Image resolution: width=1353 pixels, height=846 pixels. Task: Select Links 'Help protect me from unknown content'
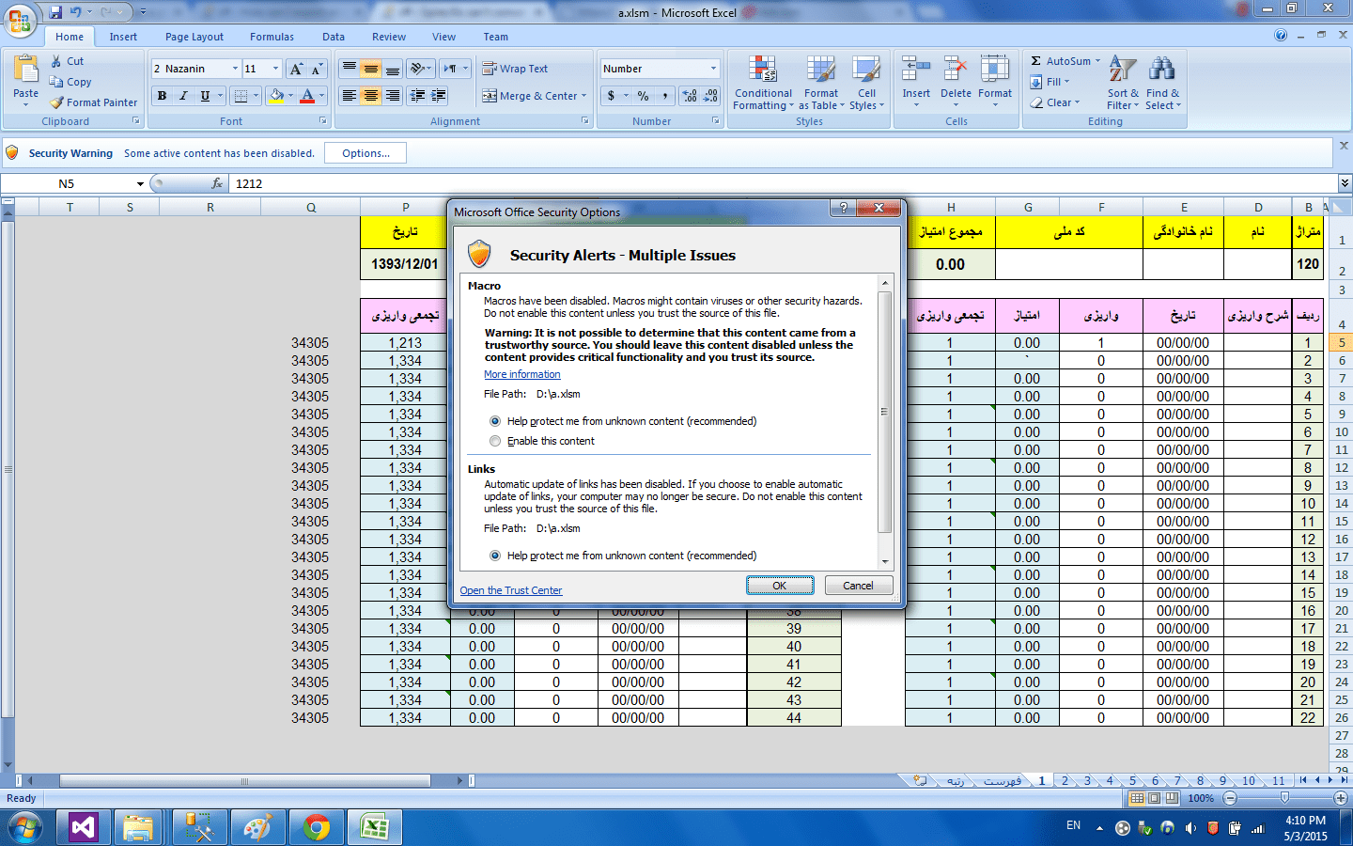495,556
